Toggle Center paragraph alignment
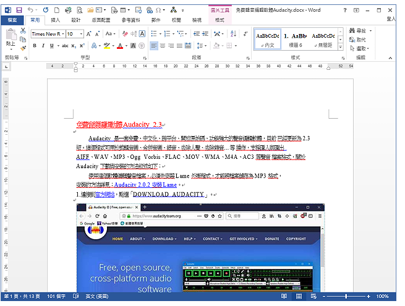This screenshot has width=405, height=306. click(x=163, y=46)
